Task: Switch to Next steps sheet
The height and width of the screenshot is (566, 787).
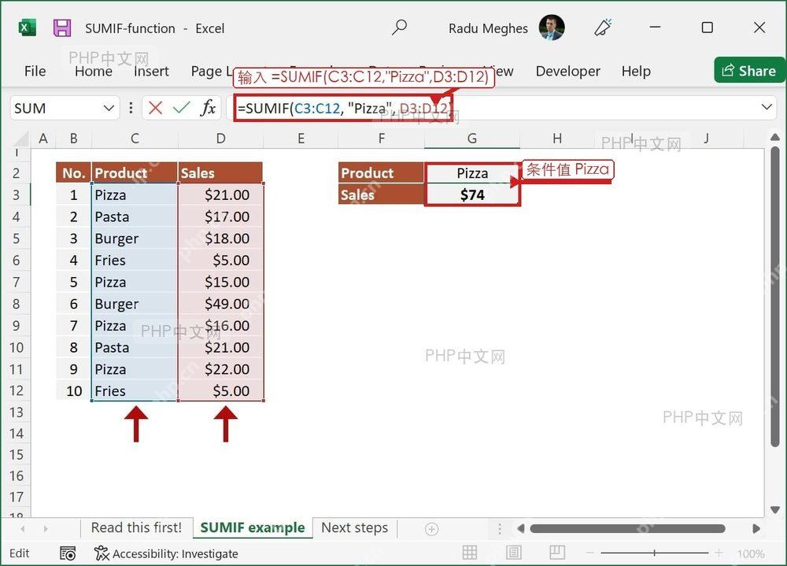Action: (x=355, y=528)
